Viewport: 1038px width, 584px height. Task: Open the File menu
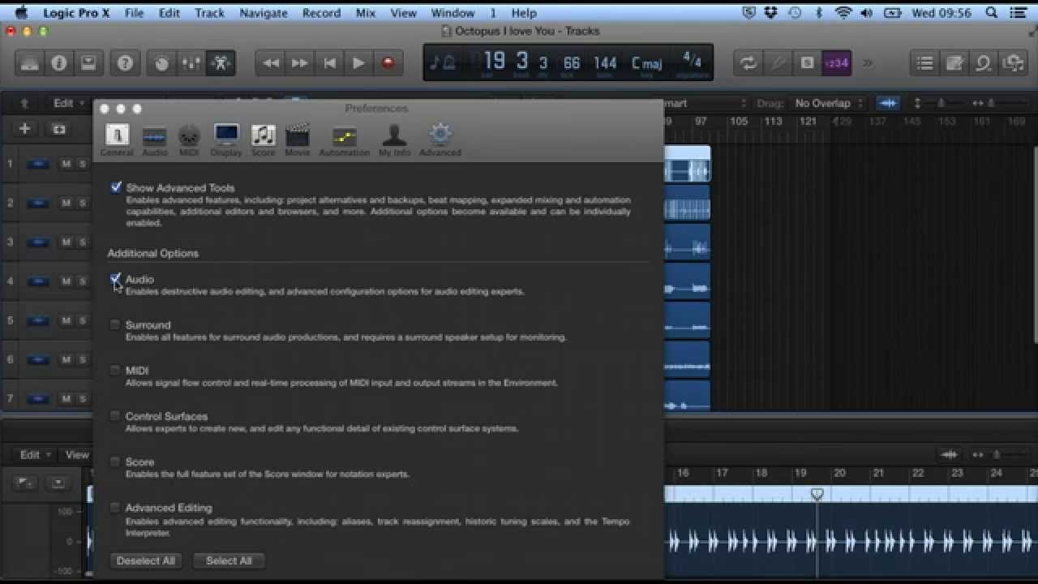click(134, 13)
